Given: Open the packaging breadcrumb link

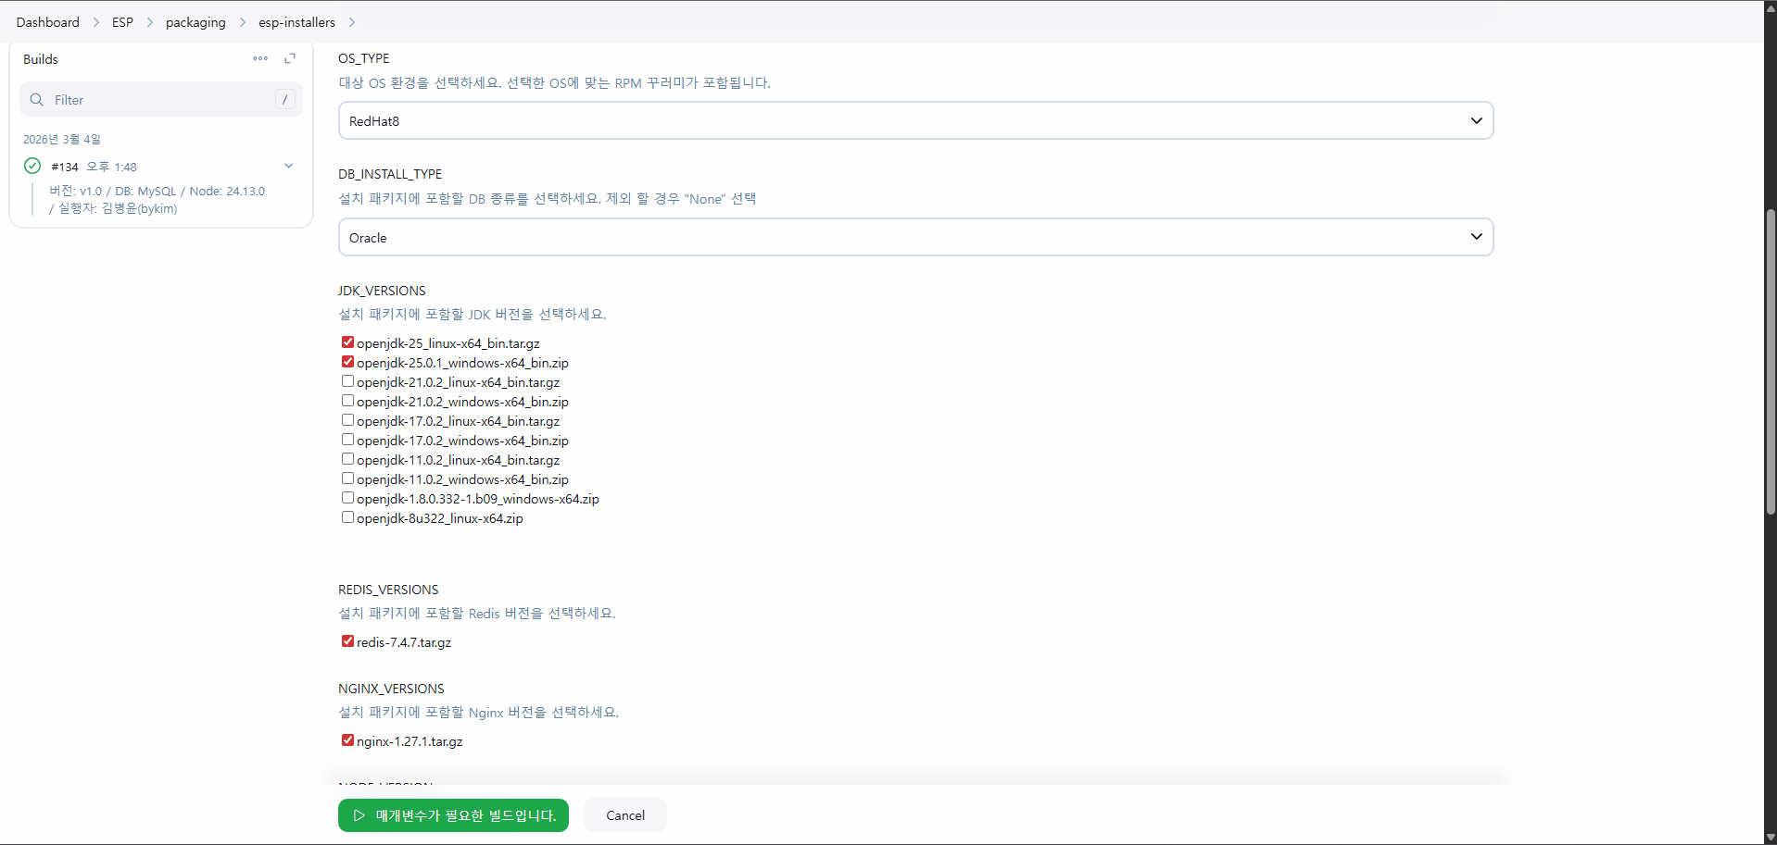Looking at the screenshot, I should [x=195, y=22].
